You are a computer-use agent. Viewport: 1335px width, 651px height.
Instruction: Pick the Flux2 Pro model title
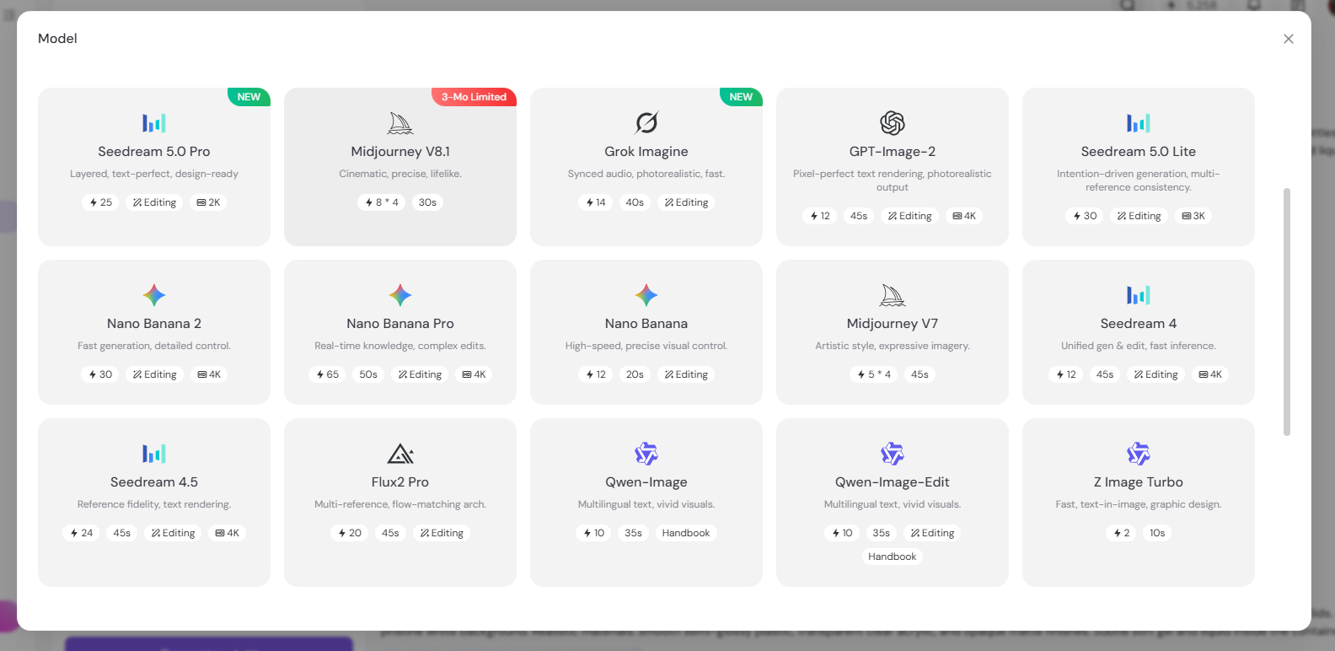pyautogui.click(x=400, y=482)
